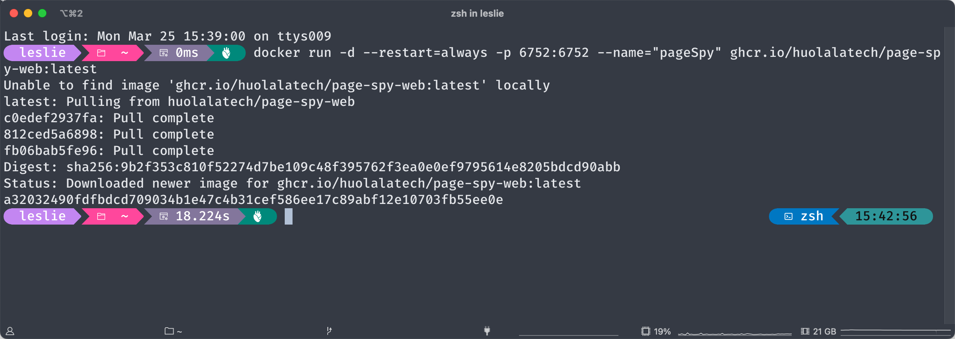The width and height of the screenshot is (955, 339).
Task: Click the window title zsh in leslie
Action: tap(477, 14)
